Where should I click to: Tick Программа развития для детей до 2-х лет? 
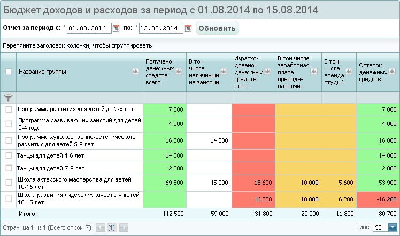click(9, 109)
